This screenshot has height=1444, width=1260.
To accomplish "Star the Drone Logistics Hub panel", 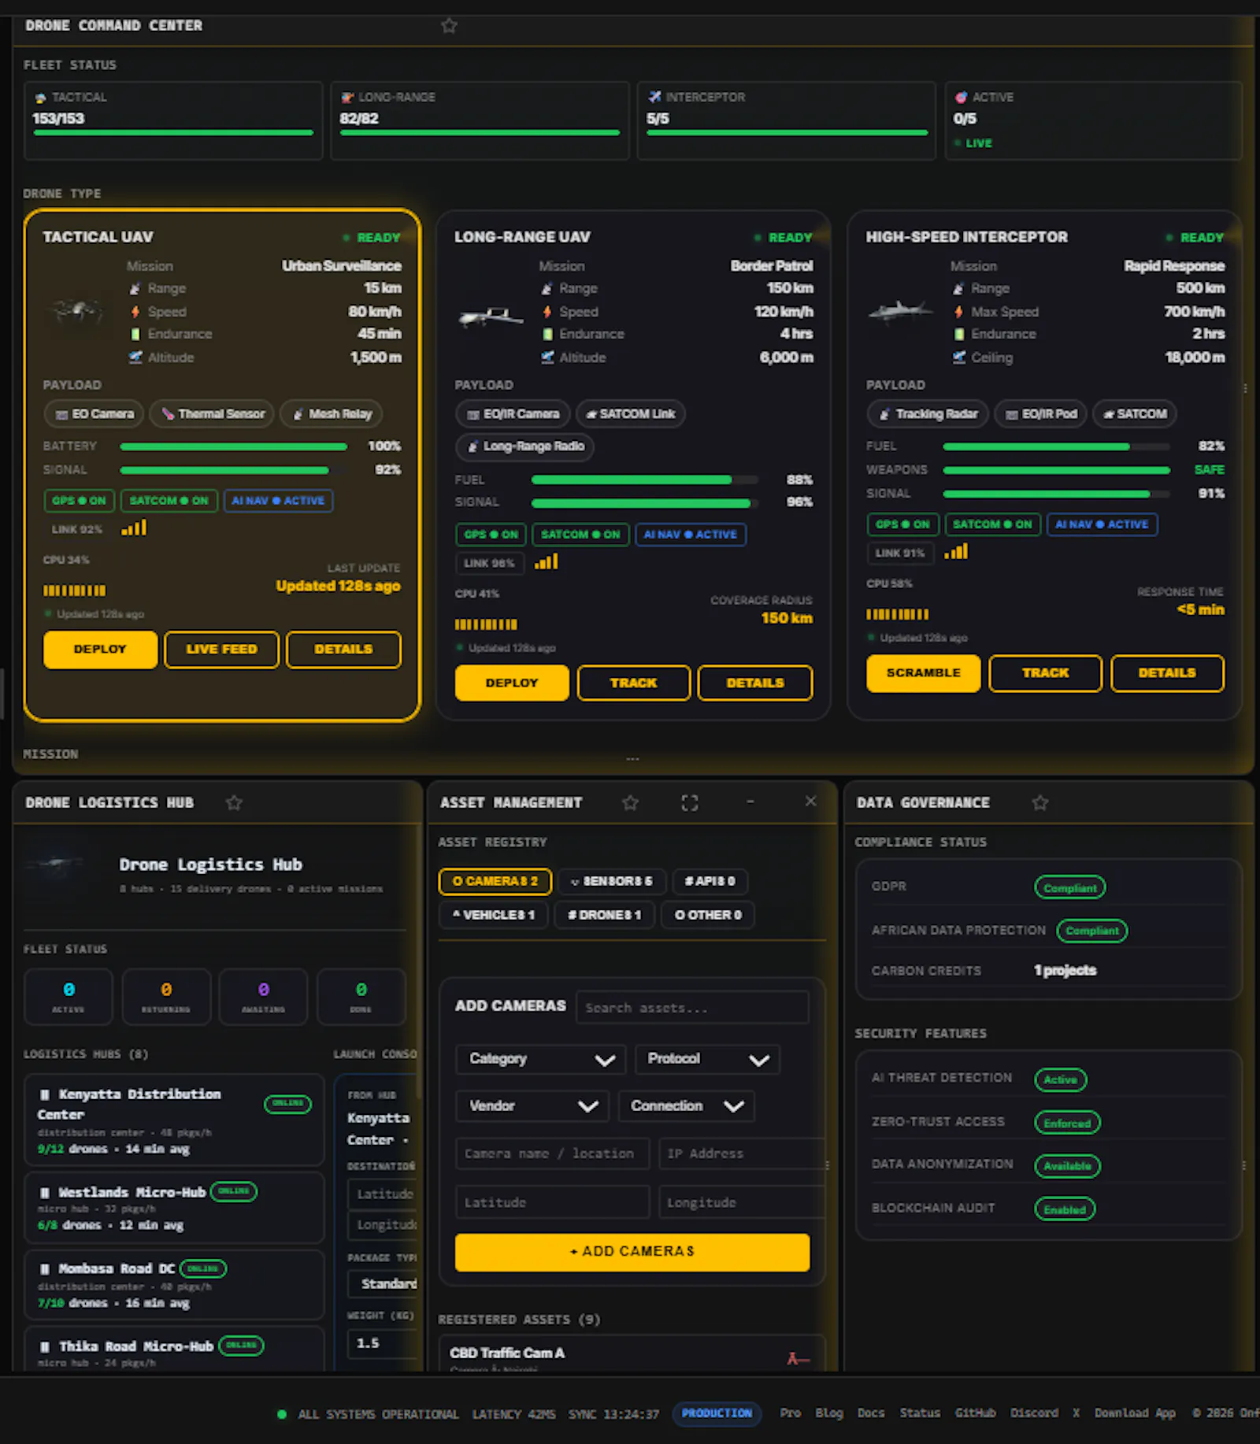I will pos(234,802).
